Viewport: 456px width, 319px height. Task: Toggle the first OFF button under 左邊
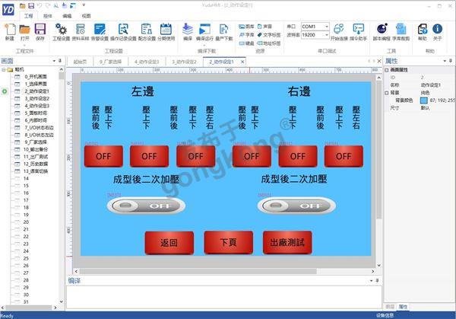[x=103, y=156]
